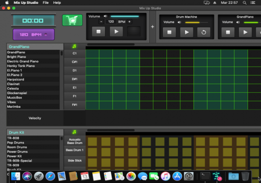Open the Mix Up Studio menu
Image resolution: width=261 pixels, height=183 pixels.
tap(26, 3)
